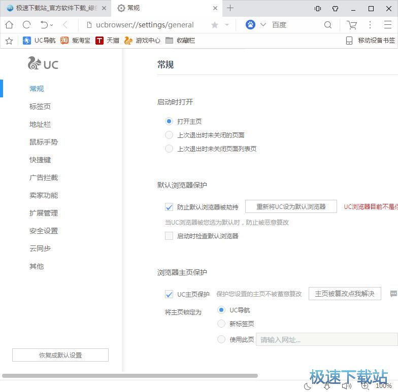Toggle night mode moon icon in status bar

coord(308,386)
